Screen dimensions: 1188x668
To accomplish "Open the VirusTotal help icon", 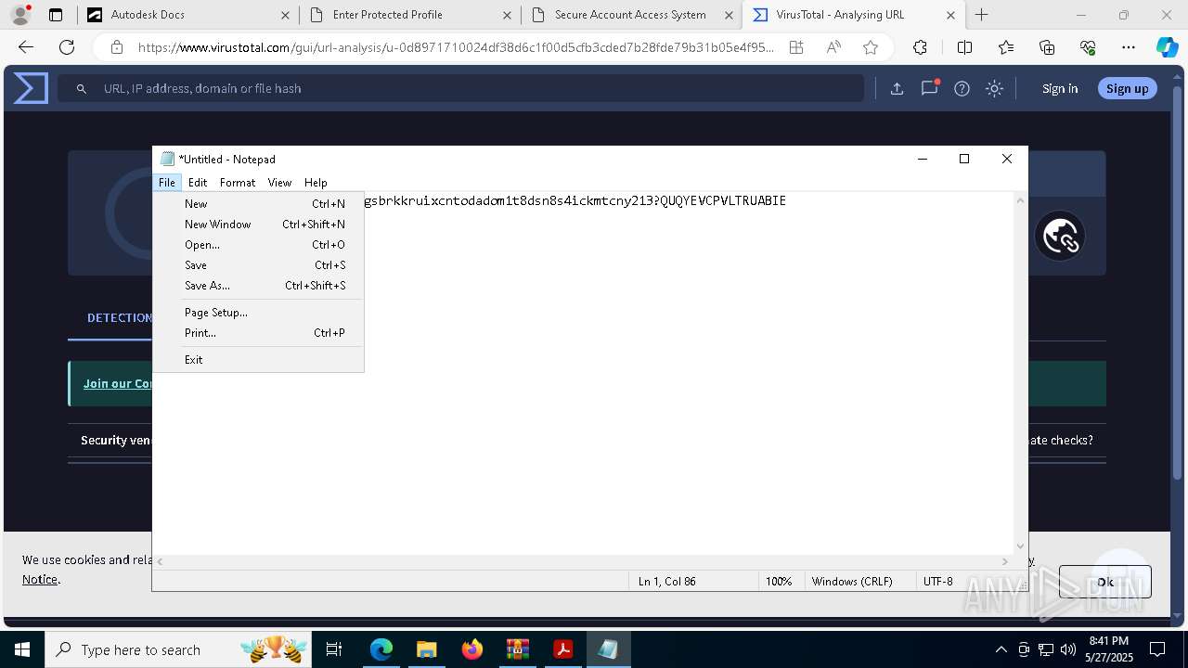I will (962, 88).
